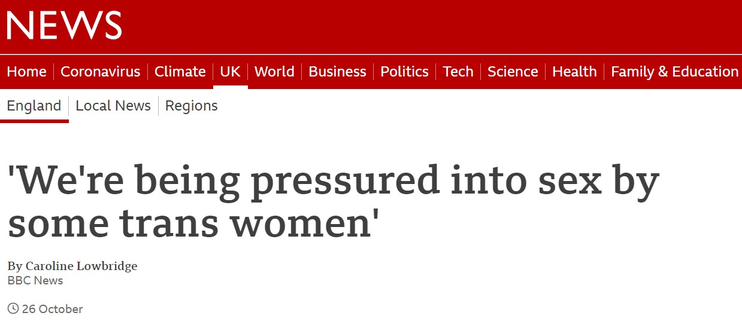Open the Science section
742x328 pixels.
[513, 72]
